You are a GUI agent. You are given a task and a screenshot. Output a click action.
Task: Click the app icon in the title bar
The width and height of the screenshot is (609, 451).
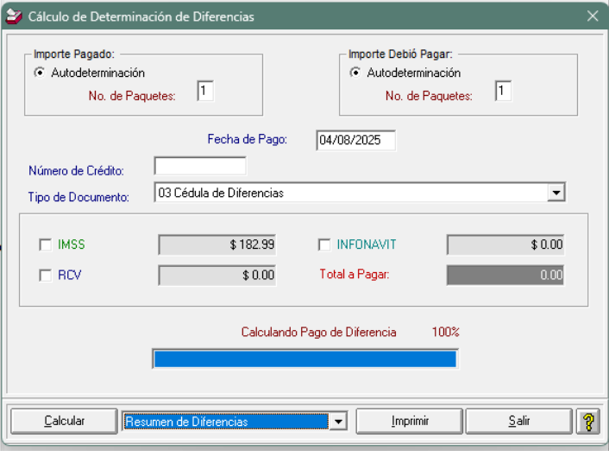pyautogui.click(x=15, y=16)
